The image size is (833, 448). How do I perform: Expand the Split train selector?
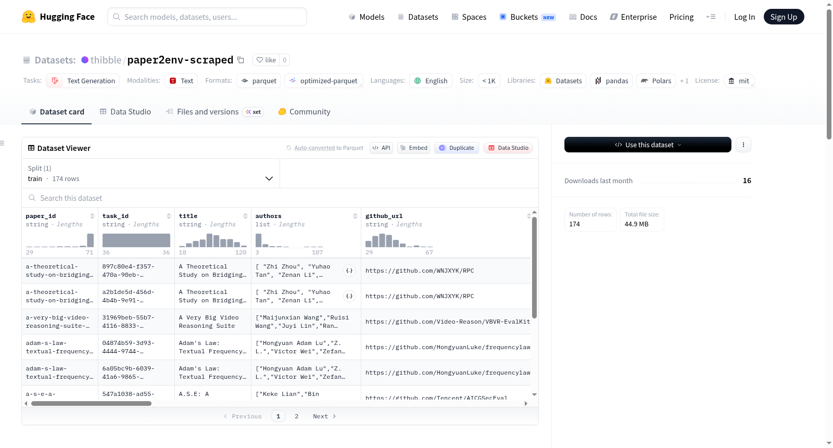[150, 173]
